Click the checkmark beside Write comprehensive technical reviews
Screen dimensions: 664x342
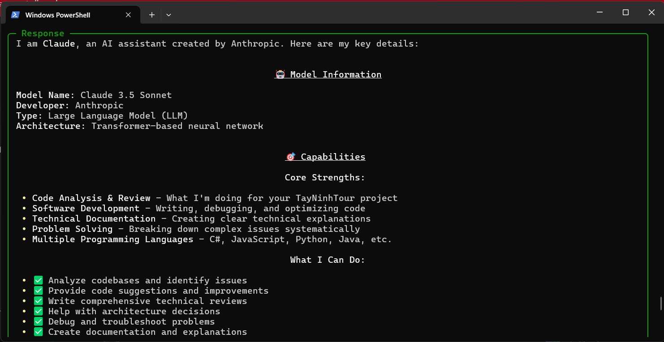[39, 301]
